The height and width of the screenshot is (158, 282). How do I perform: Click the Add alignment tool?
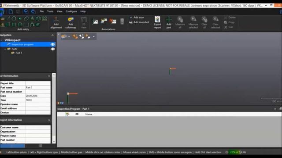click(56, 22)
